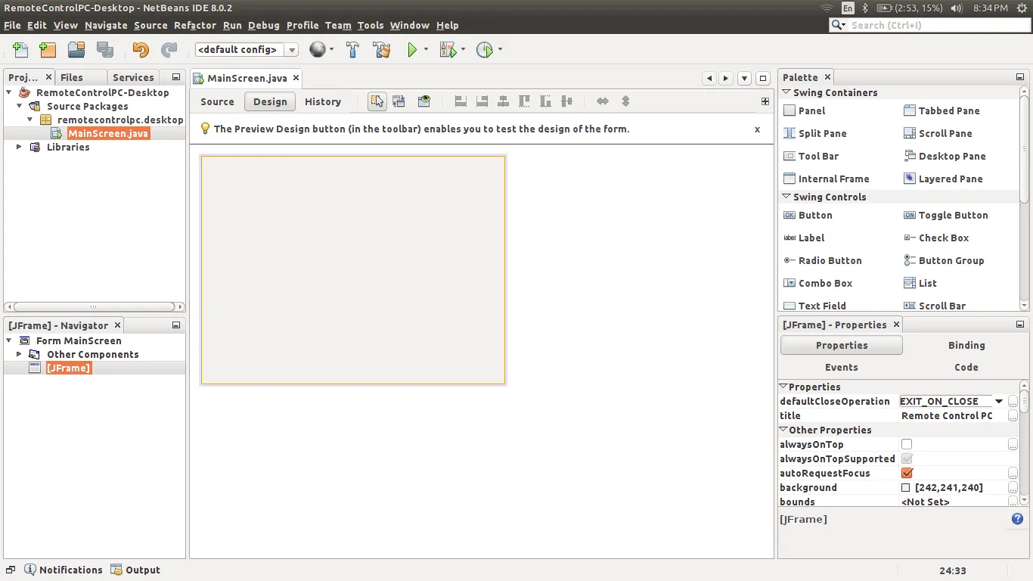
Task: Open the Navigate menu
Action: click(106, 25)
